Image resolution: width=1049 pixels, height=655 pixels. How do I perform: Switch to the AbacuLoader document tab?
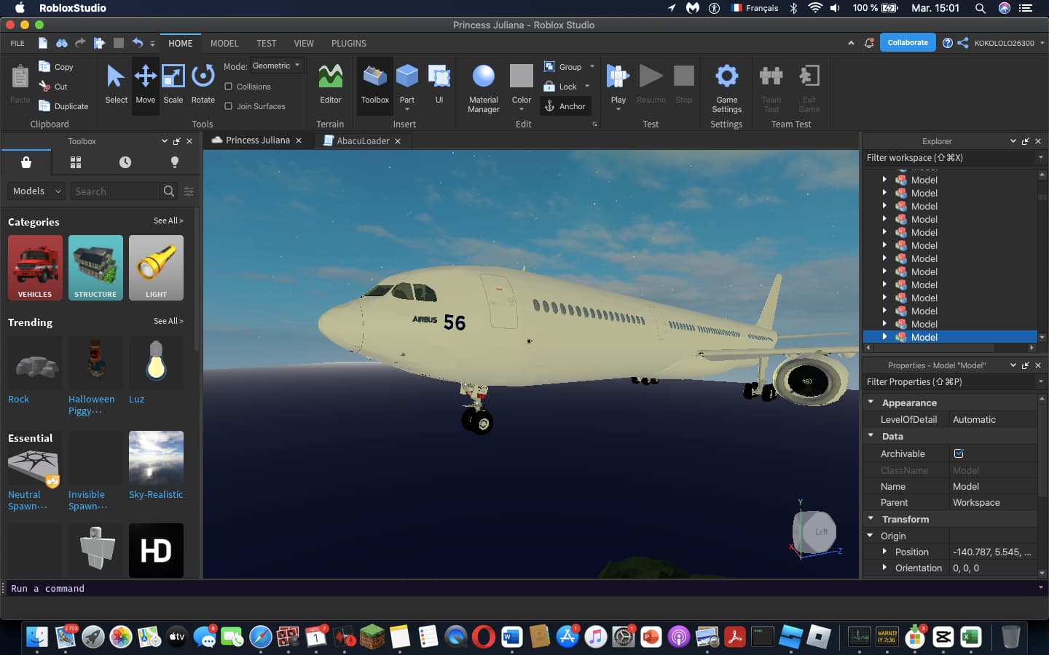362,140
